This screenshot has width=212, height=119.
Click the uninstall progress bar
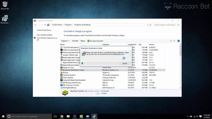tap(99, 63)
